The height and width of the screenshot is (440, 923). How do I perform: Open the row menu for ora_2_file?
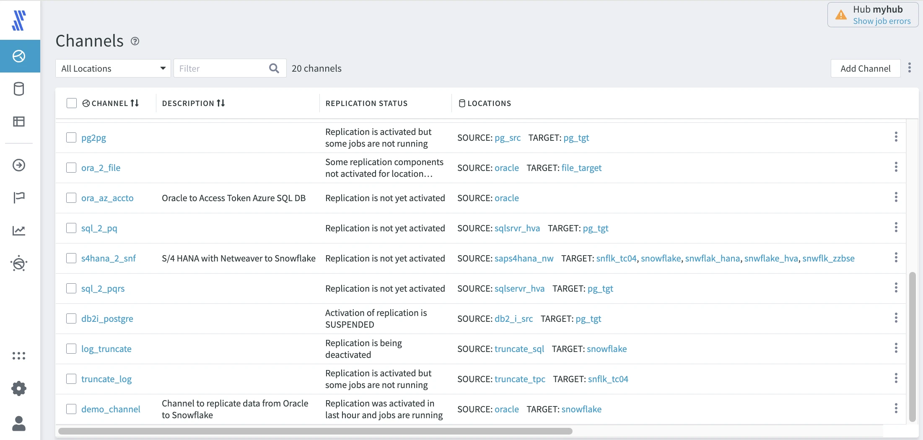(x=896, y=167)
